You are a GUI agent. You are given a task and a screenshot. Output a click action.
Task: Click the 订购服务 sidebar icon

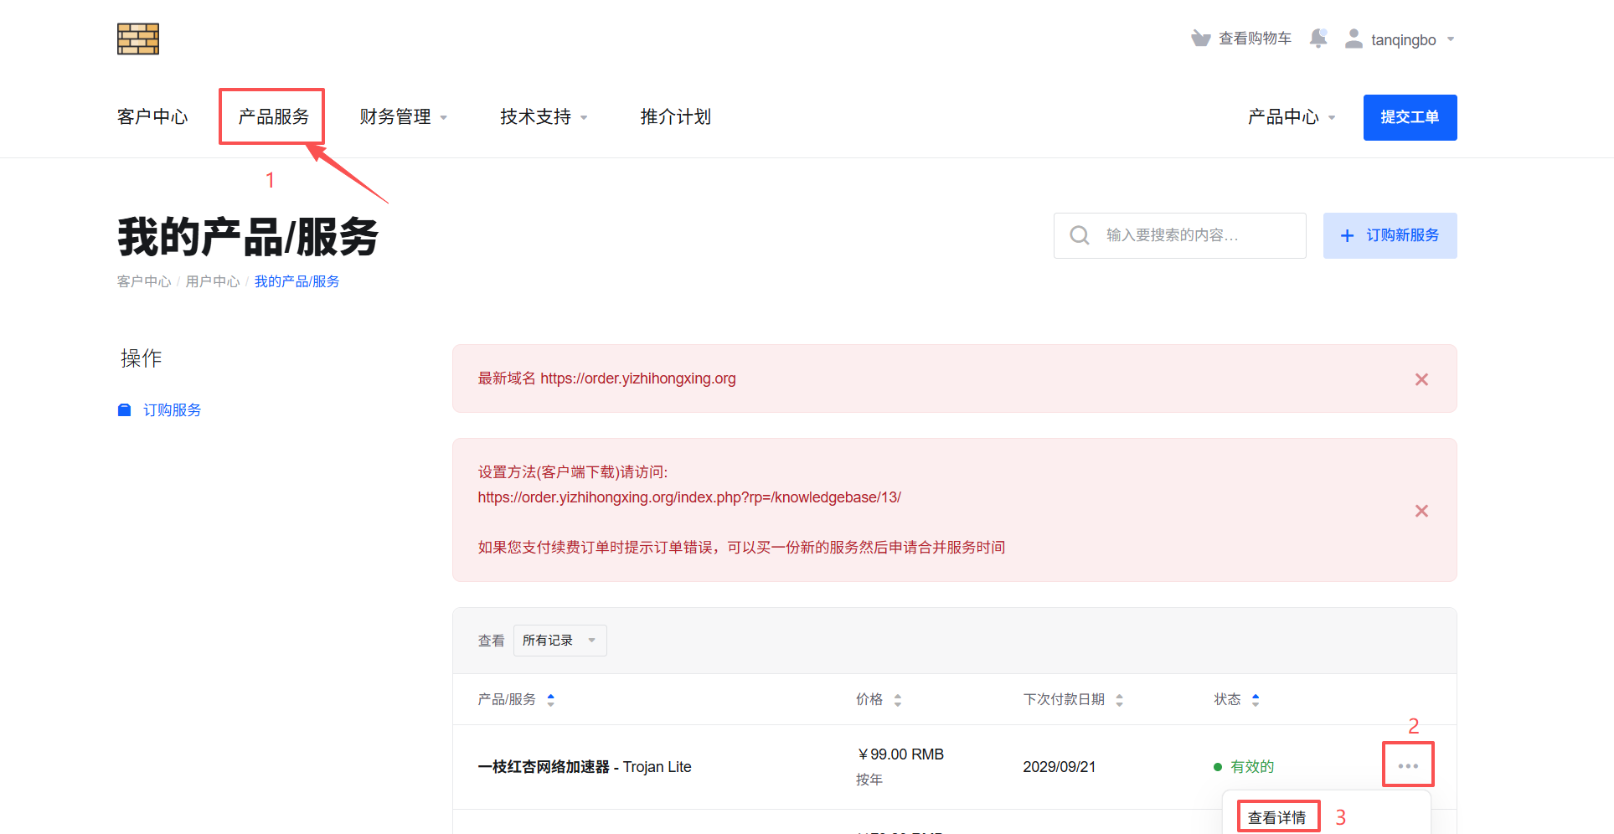pos(124,409)
